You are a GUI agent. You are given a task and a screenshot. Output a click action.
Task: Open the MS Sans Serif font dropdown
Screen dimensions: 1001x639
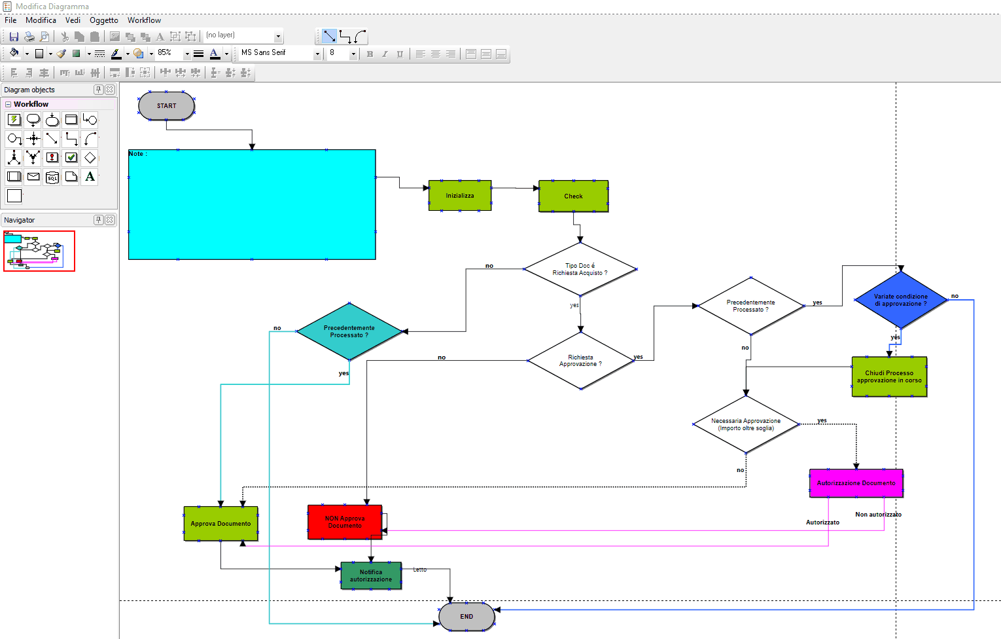click(318, 54)
